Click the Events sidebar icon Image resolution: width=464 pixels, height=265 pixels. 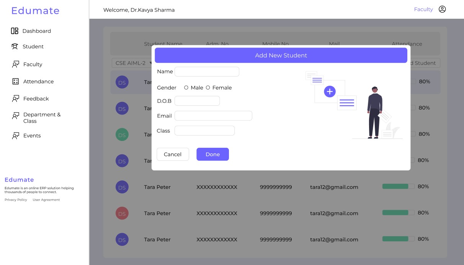(15, 136)
